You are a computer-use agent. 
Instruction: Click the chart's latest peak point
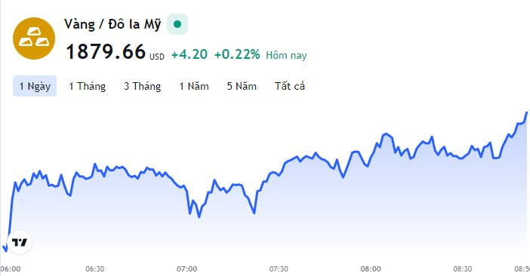pyautogui.click(x=527, y=112)
